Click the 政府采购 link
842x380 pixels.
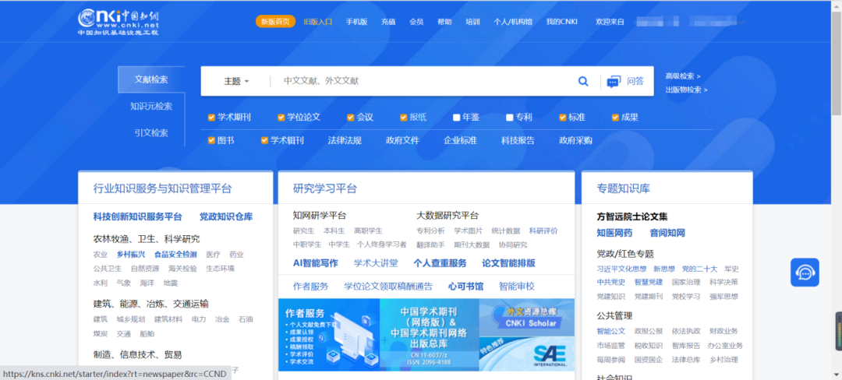pyautogui.click(x=575, y=140)
